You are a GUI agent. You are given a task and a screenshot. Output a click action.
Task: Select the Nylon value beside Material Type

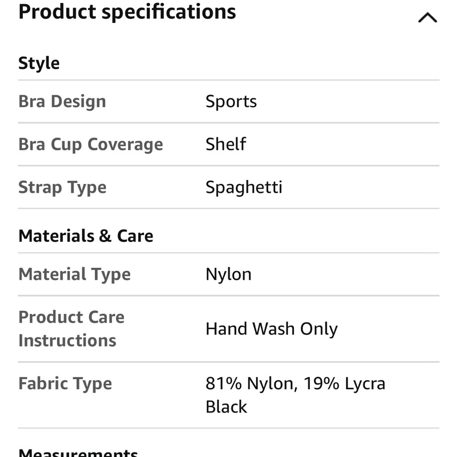(x=228, y=274)
